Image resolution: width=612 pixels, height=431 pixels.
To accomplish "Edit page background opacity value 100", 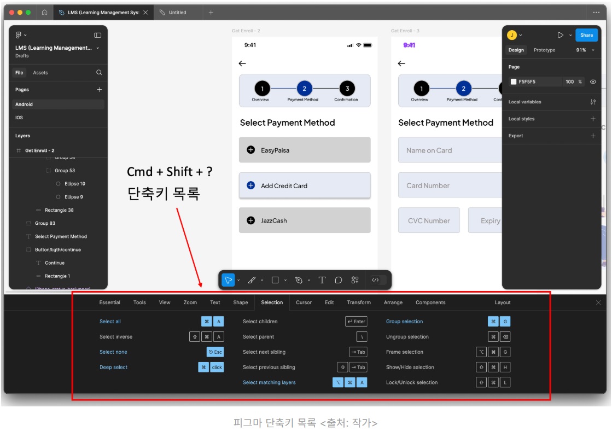I will click(570, 81).
